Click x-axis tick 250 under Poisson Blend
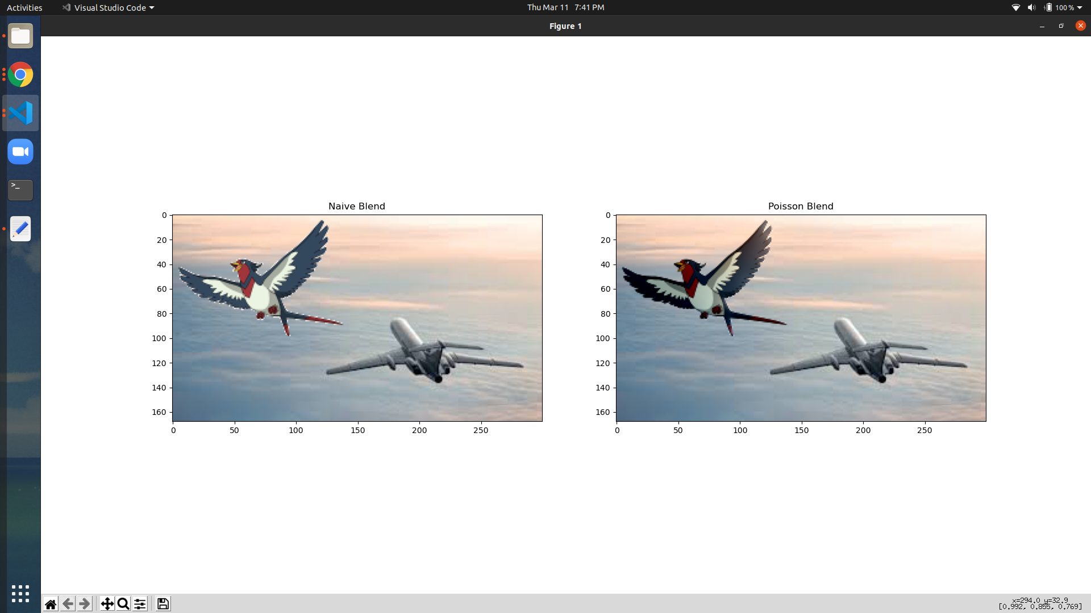This screenshot has height=613, width=1091. coord(925,430)
